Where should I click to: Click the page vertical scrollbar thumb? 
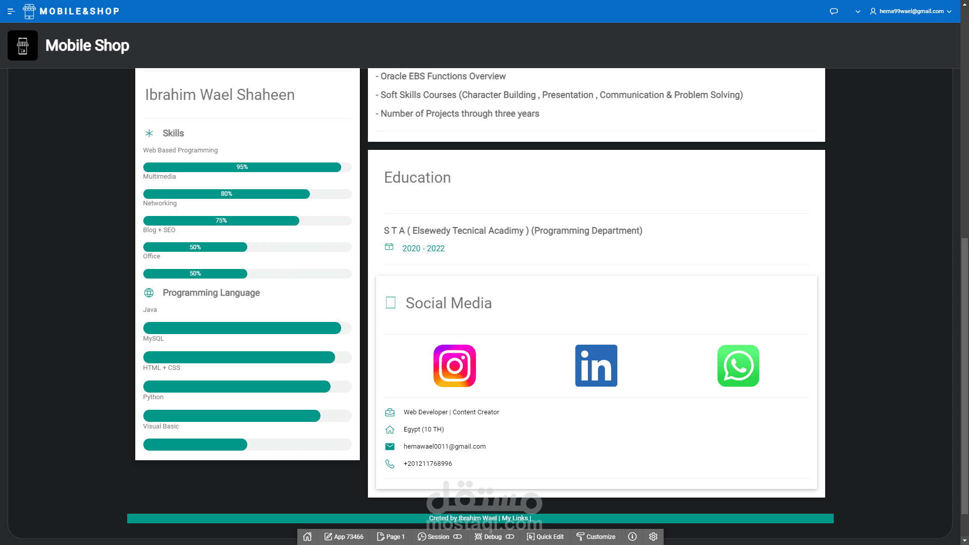964,376
